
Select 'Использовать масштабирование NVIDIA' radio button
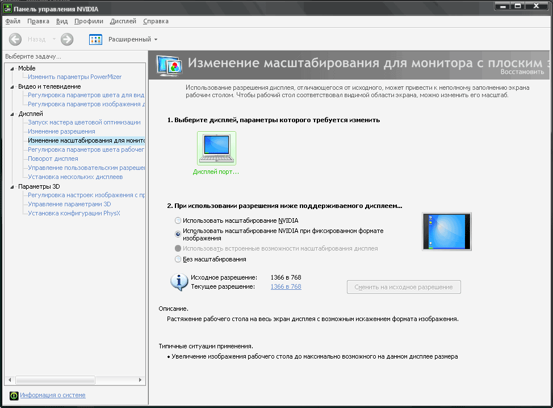pyautogui.click(x=178, y=220)
